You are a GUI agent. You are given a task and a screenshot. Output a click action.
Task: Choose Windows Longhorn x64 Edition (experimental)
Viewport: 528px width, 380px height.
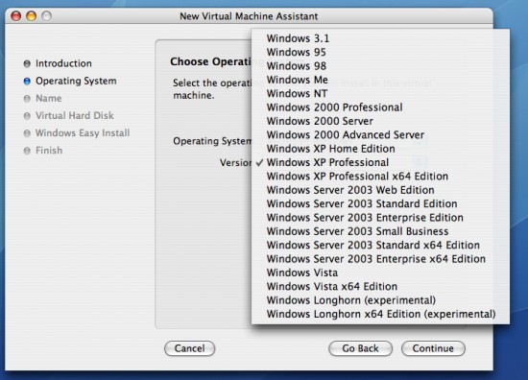click(380, 315)
